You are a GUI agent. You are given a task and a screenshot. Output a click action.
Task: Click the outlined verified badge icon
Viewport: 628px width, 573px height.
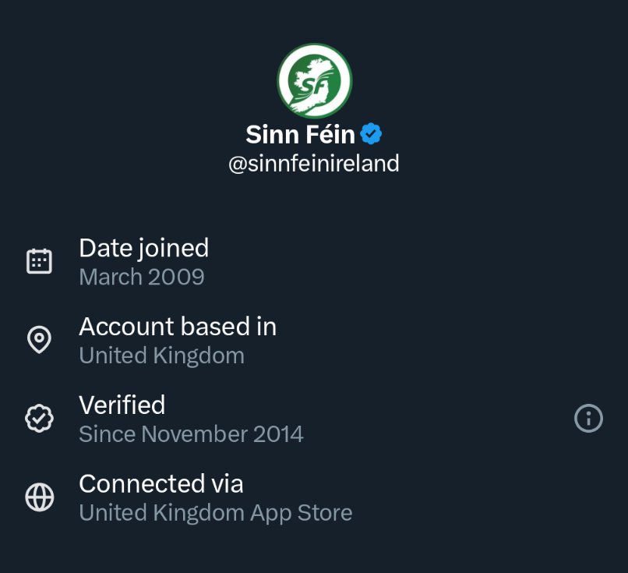coord(39,419)
